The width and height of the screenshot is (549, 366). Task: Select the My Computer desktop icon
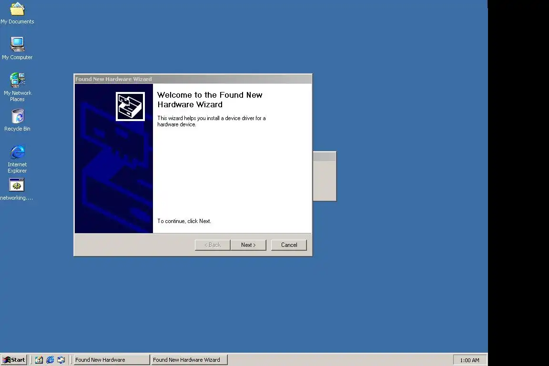17,48
